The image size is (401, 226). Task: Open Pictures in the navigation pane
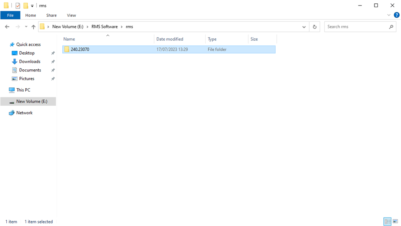click(x=27, y=79)
